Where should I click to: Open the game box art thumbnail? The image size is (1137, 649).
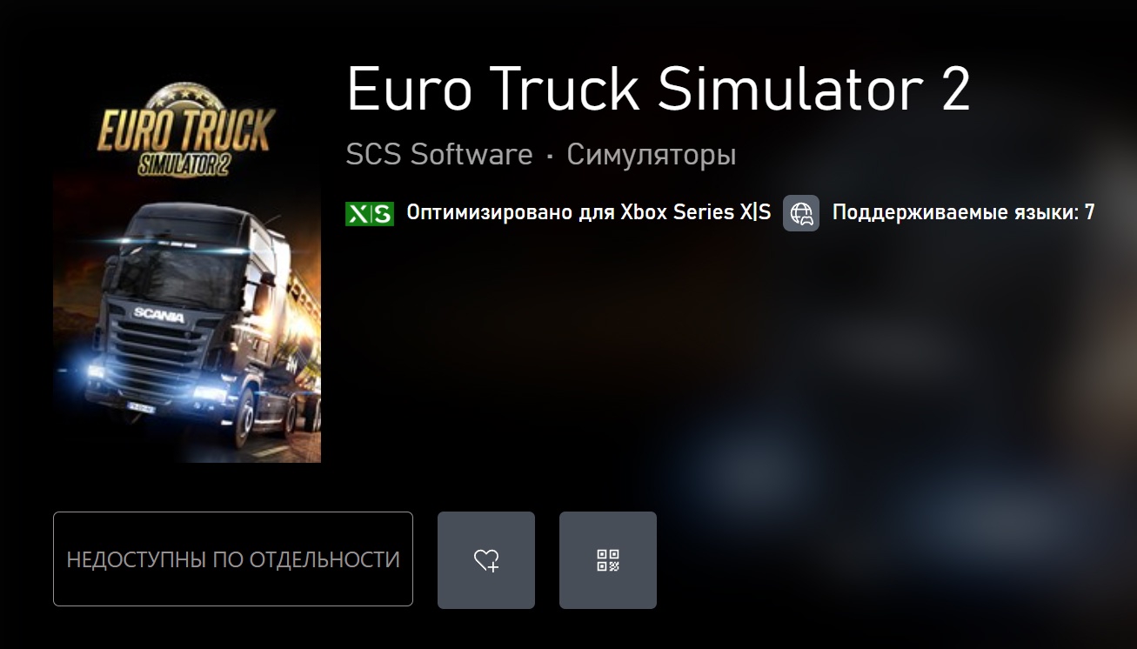pyautogui.click(x=187, y=269)
